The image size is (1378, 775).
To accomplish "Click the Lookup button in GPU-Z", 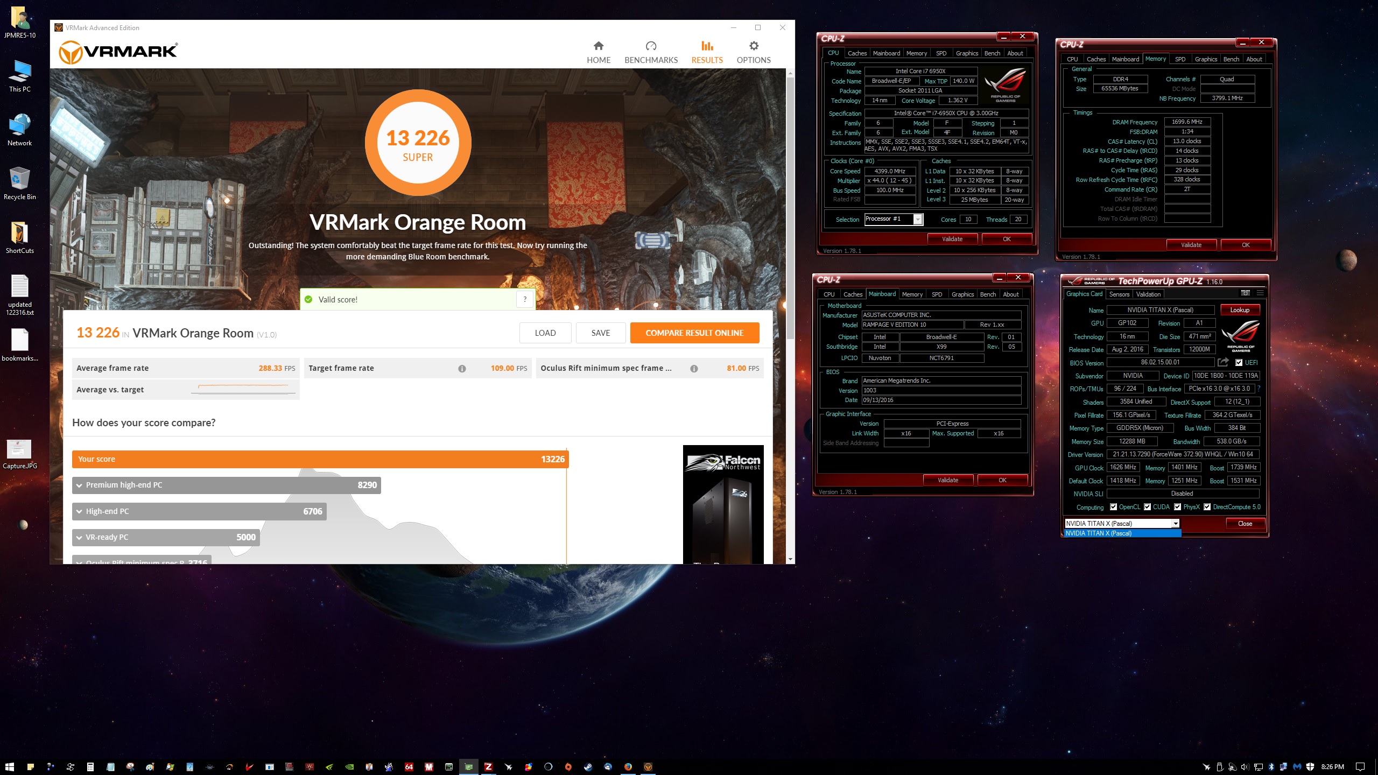I will coord(1240,310).
